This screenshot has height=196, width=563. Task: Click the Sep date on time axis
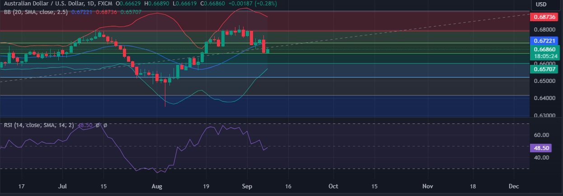click(246, 186)
